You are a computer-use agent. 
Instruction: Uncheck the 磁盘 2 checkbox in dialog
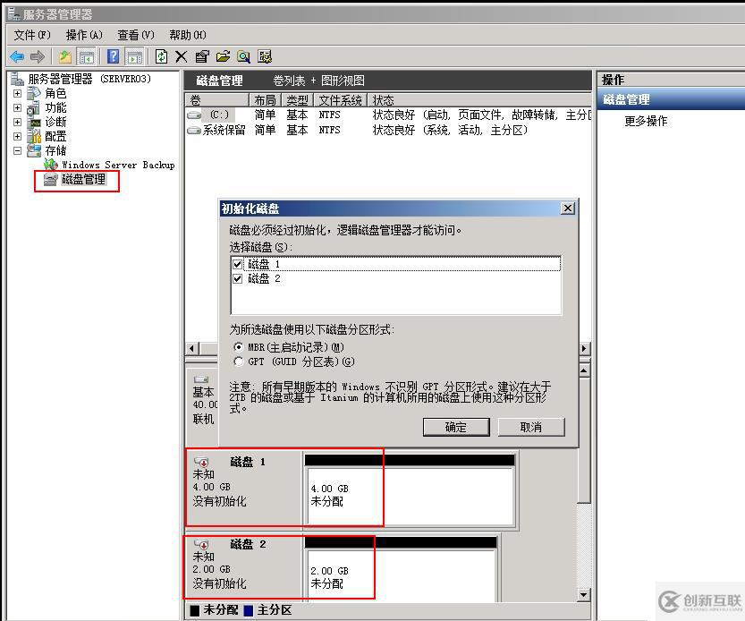click(238, 278)
